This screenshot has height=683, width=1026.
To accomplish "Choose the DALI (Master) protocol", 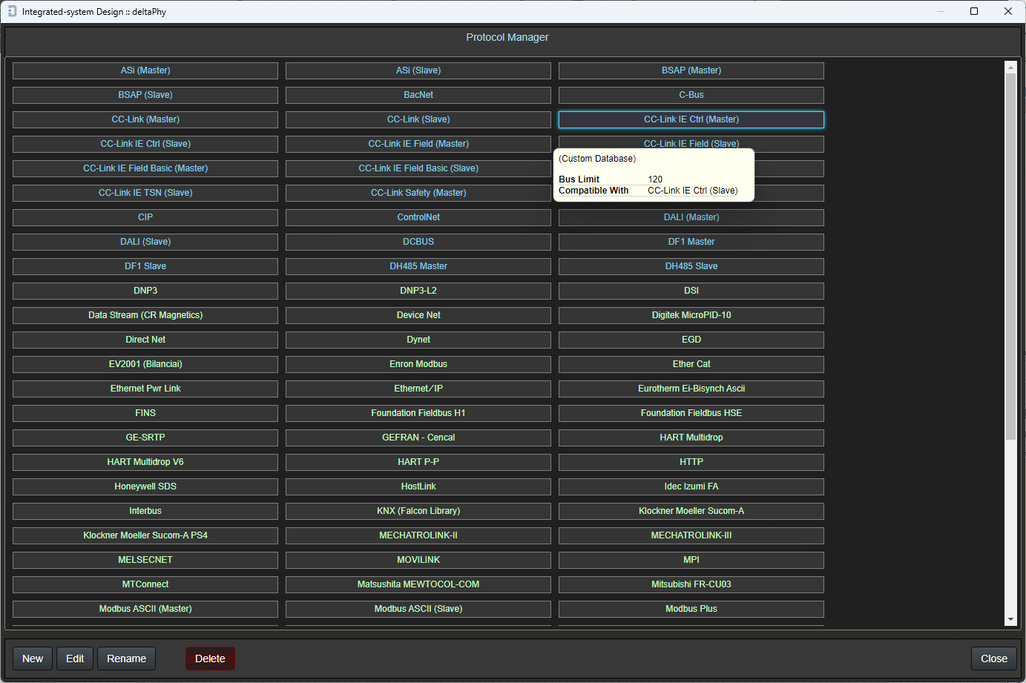I will 691,217.
